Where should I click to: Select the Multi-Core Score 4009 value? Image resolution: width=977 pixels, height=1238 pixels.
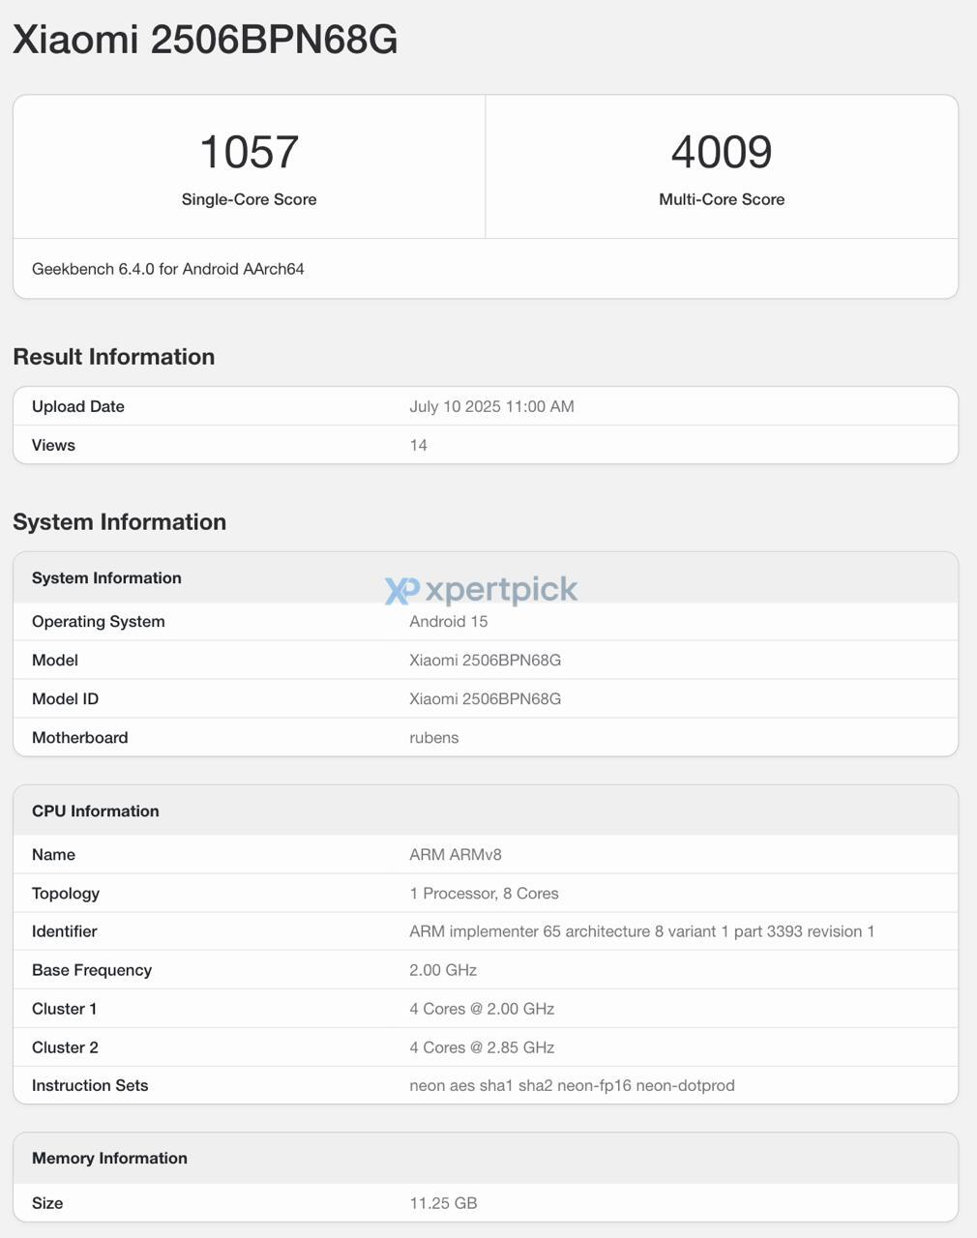coord(722,152)
